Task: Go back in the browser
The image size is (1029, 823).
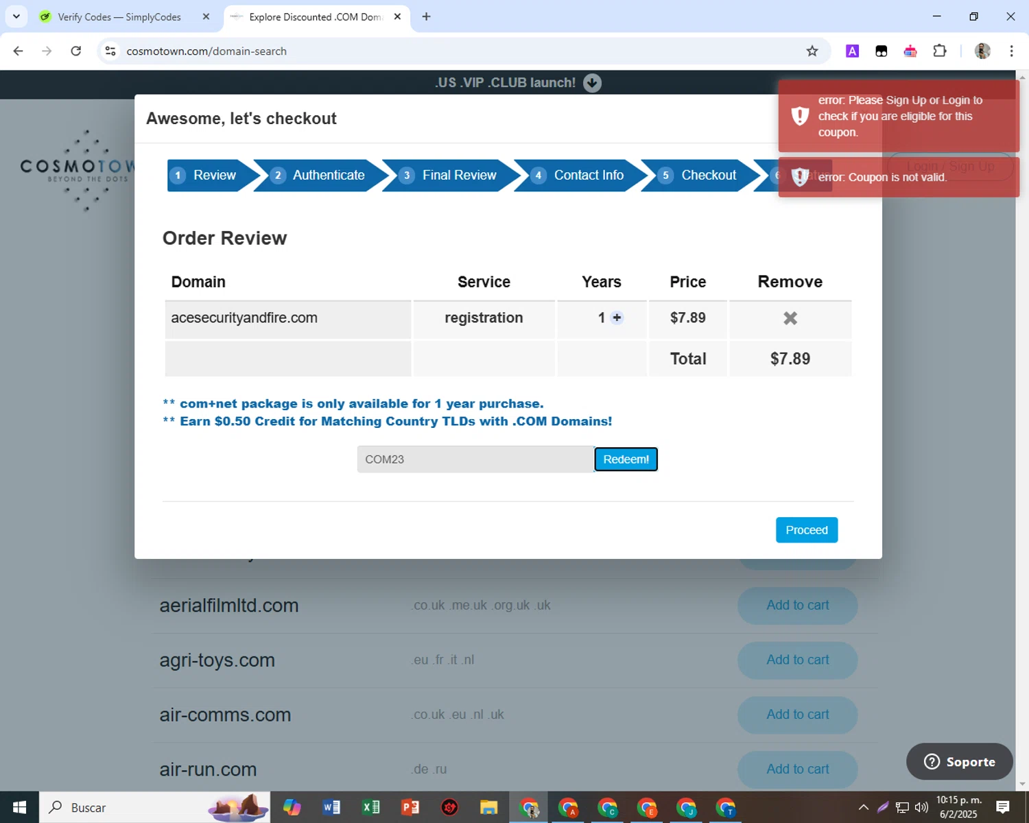Action: [x=19, y=51]
